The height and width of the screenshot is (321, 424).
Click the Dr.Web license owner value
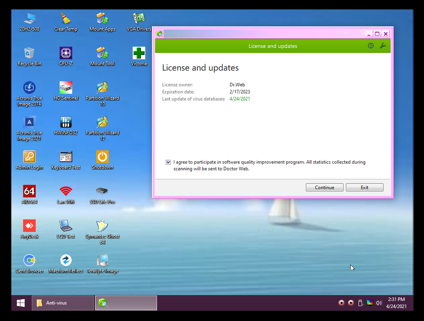tap(237, 85)
